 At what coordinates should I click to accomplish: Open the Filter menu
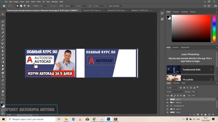(x=39, y=2)
